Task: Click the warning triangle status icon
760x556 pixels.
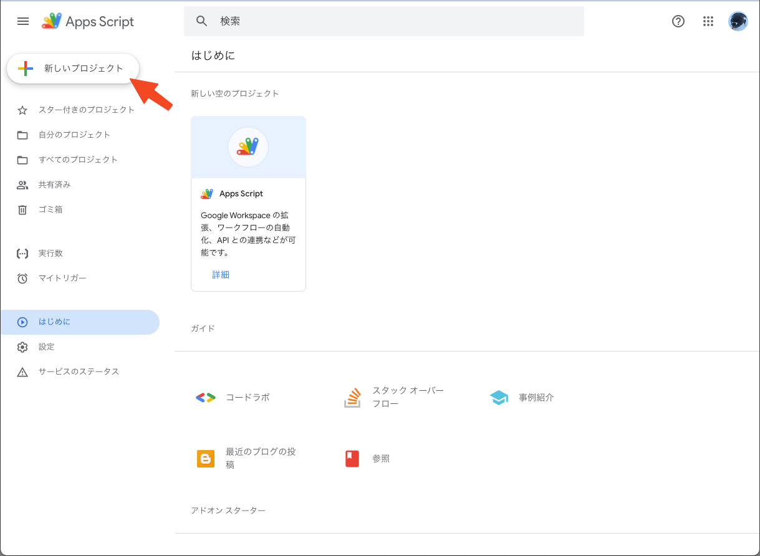Action: [x=22, y=372]
